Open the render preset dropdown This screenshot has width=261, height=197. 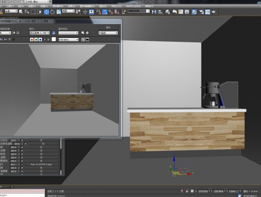pos(68,33)
